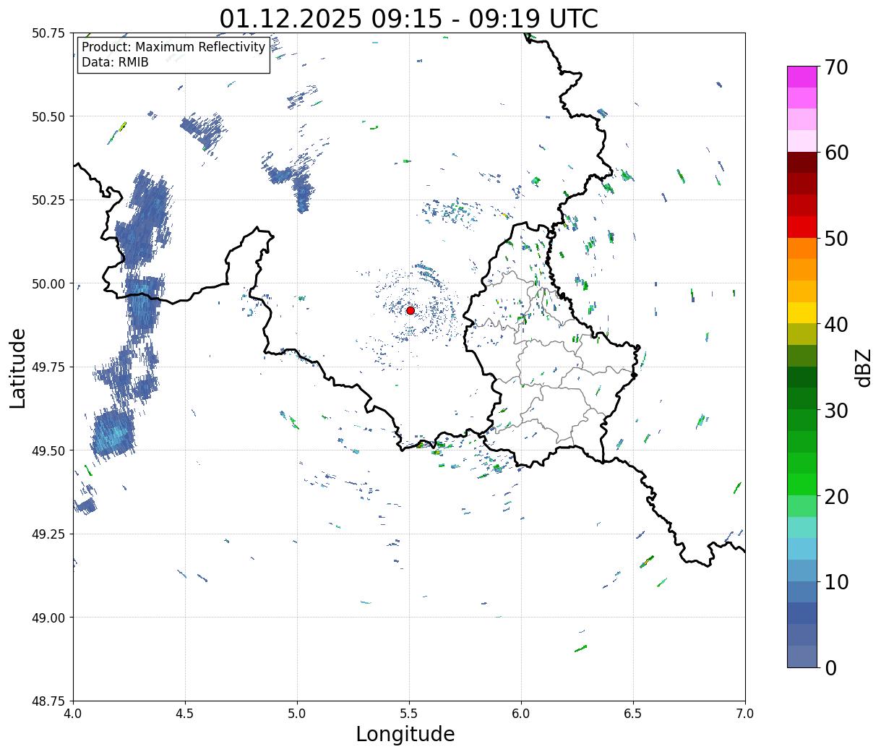Click the plot title showing 09:15 - 09:19 UTC
881x752 pixels.
408,18
